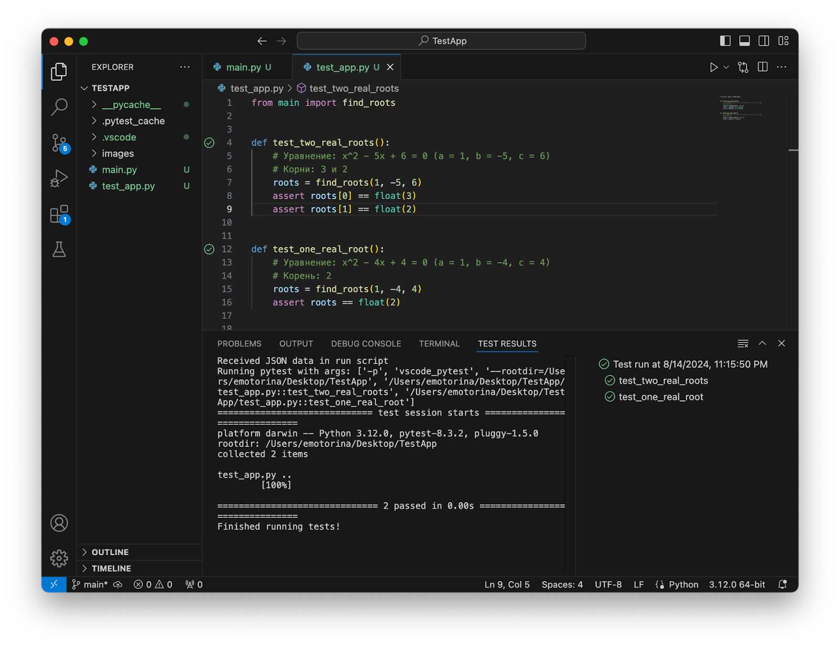Viewport: 840px width, 647px height.
Task: Click the main* branch in status bar
Action: [90, 585]
